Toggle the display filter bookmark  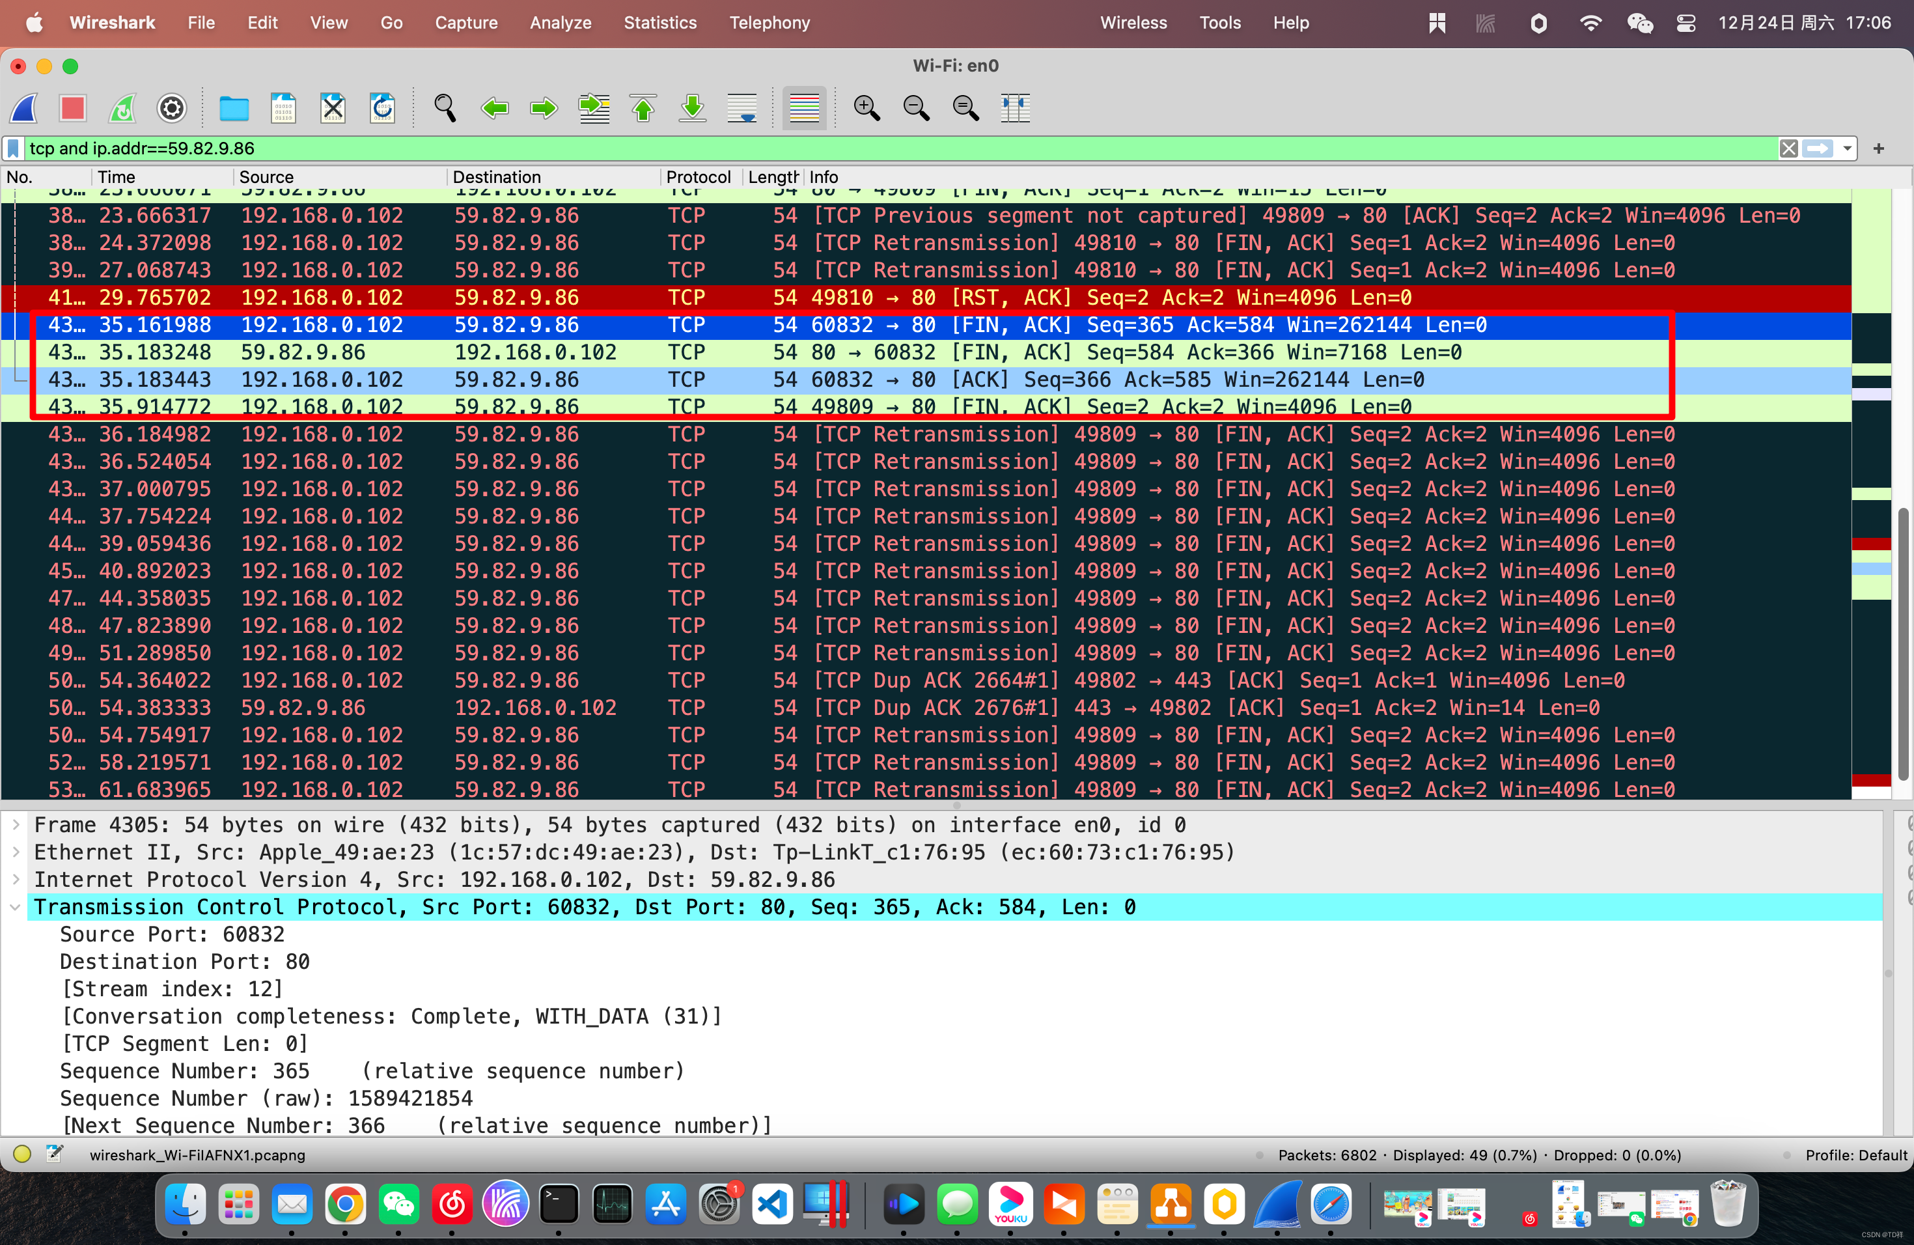13,148
